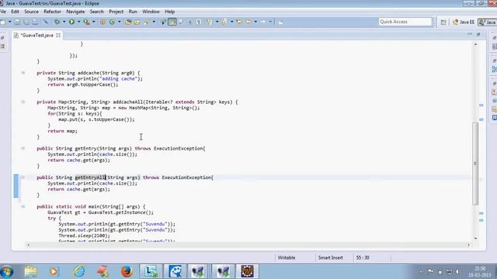Click the New Java Package icon
Image resolution: width=497 pixels, height=279 pixels.
[103, 22]
